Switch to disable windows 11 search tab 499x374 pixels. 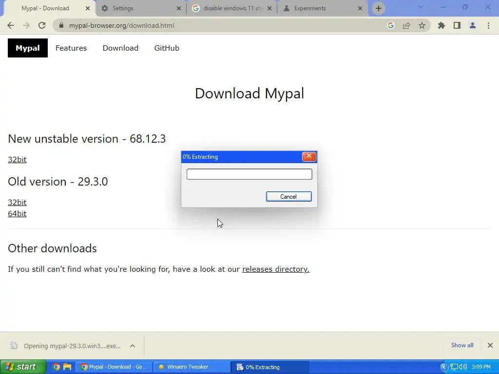click(231, 8)
